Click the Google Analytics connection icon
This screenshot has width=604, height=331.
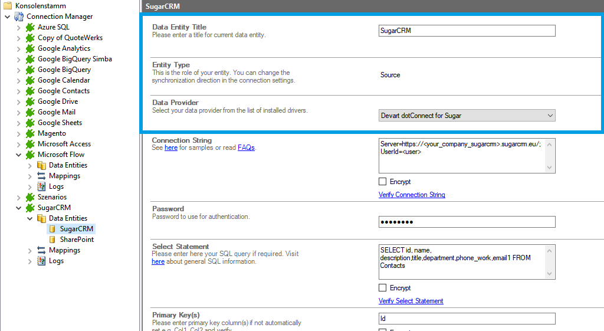[30, 48]
